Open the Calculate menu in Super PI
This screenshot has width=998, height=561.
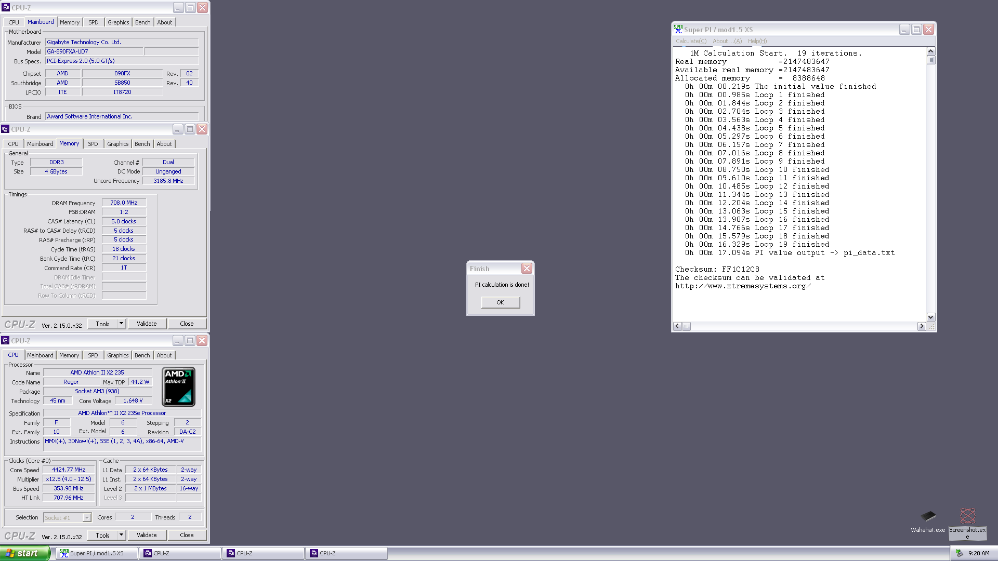point(691,41)
